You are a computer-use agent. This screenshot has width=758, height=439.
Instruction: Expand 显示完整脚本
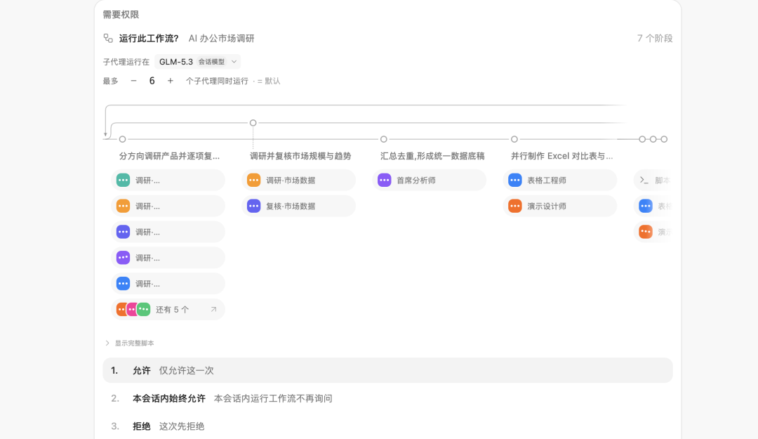pos(130,343)
